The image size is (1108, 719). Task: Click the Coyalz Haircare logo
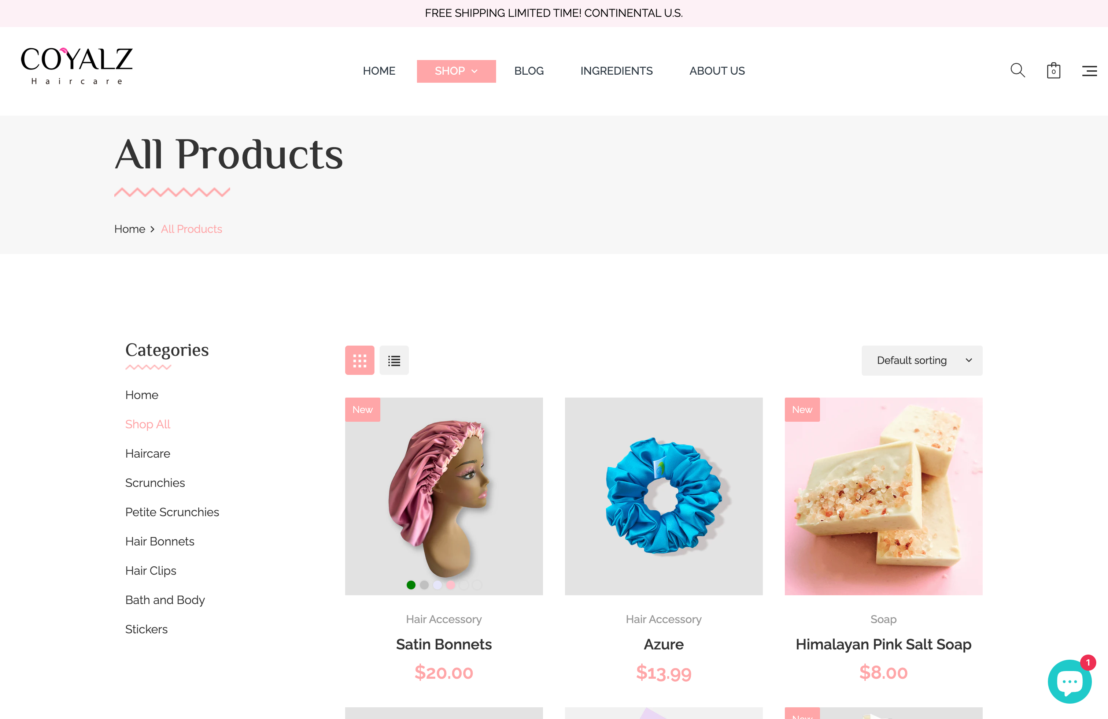(77, 66)
